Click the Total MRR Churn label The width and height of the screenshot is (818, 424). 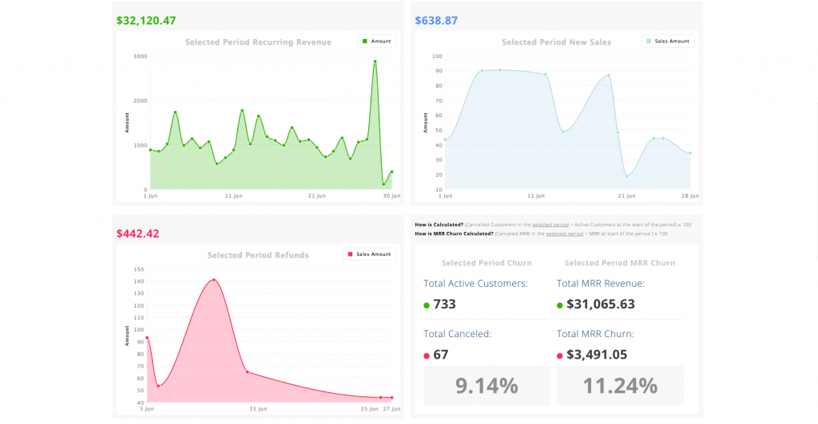coord(595,334)
